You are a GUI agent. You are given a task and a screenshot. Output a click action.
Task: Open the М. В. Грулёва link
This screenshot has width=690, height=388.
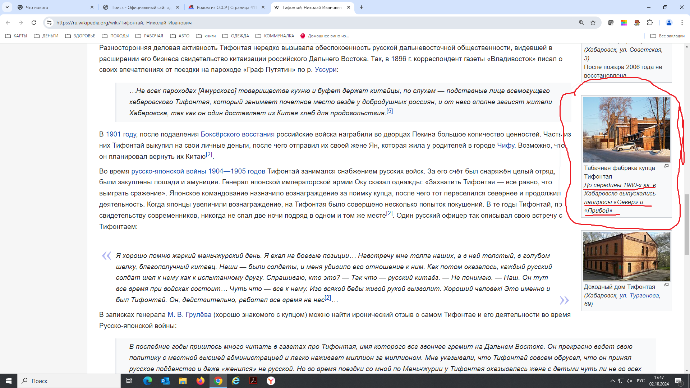pyautogui.click(x=189, y=315)
